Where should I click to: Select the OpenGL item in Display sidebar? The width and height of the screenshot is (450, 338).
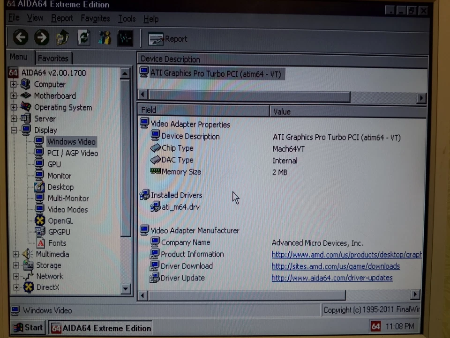[60, 220]
